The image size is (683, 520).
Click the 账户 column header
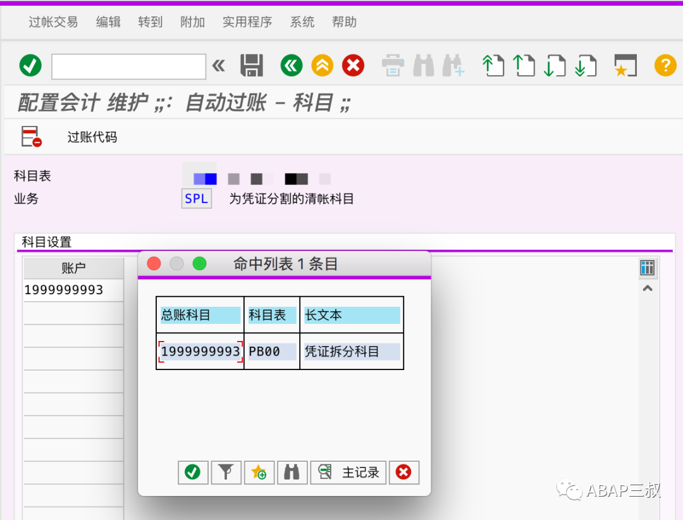(73, 268)
